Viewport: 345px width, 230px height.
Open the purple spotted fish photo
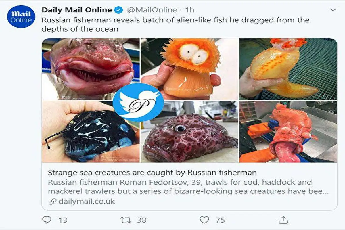point(190,132)
